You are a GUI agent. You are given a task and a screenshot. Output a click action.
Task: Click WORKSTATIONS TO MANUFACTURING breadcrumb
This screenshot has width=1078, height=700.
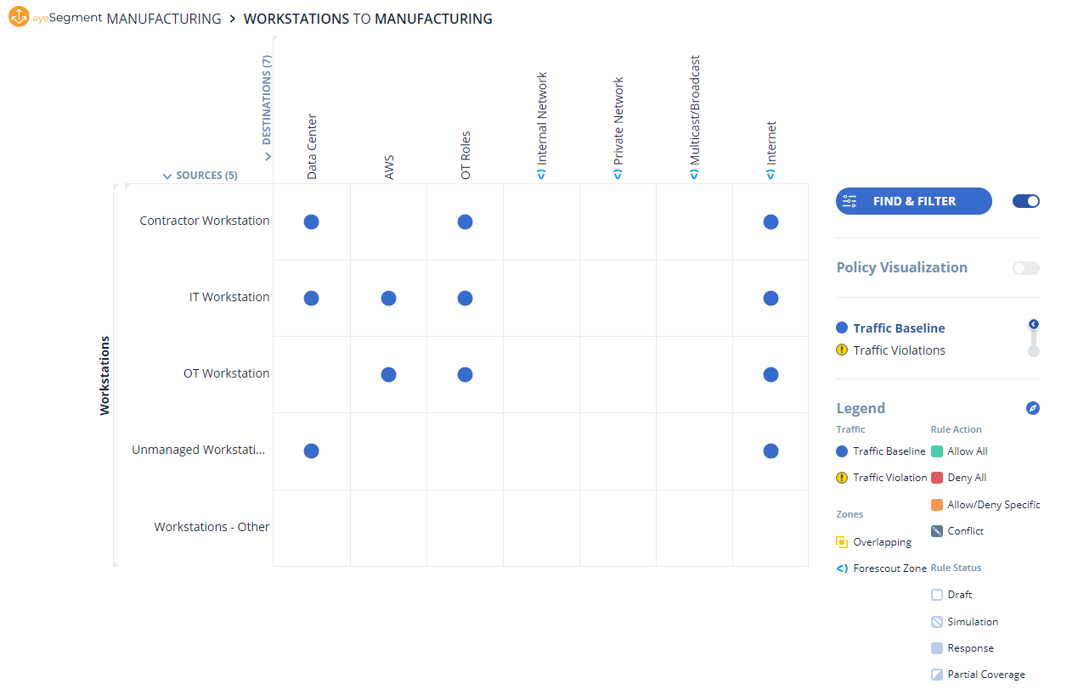pyautogui.click(x=368, y=19)
